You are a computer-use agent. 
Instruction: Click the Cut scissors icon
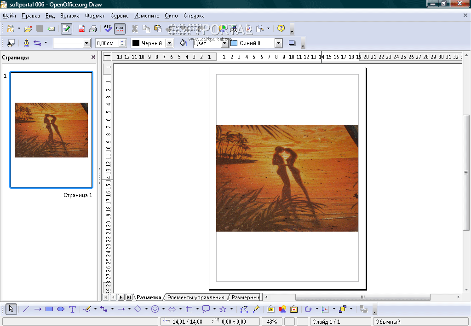(x=135, y=29)
